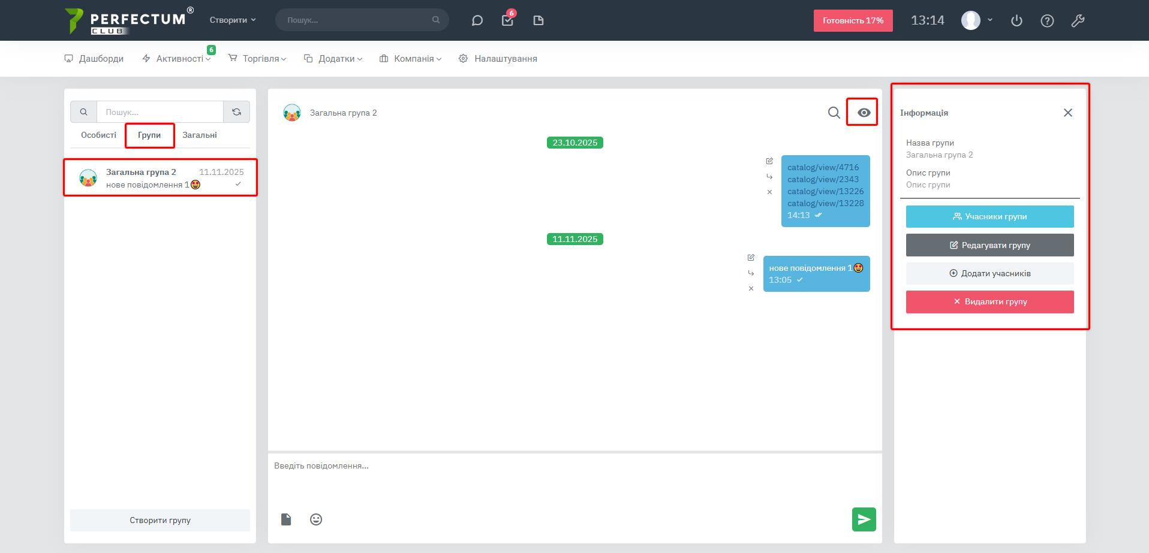Screen dimensions: 1149x553
Task: Open the chat messages icon in header
Action: [x=477, y=20]
